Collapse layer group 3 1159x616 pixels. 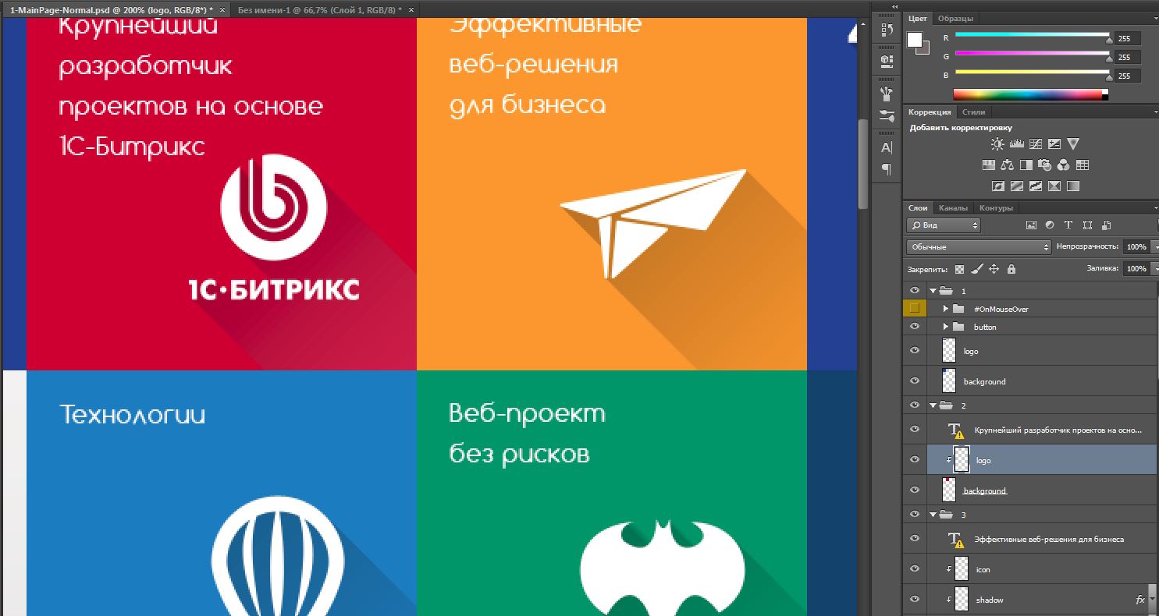point(933,515)
